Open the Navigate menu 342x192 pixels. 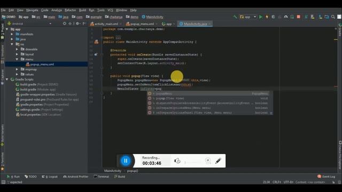[32, 10]
